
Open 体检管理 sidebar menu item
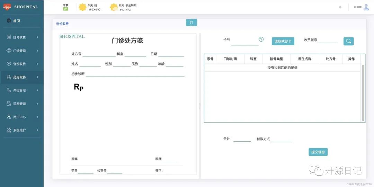22,90
